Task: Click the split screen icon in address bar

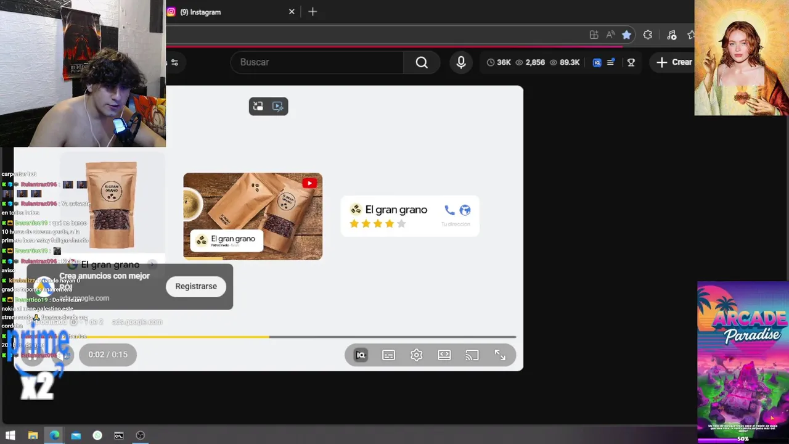Action: tap(594, 35)
